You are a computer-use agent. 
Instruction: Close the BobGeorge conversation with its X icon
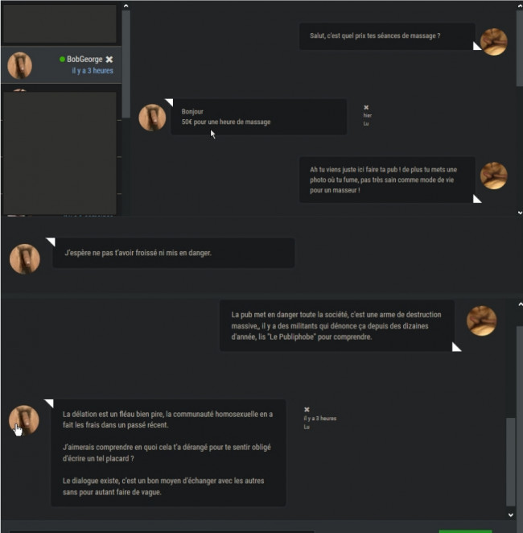109,60
